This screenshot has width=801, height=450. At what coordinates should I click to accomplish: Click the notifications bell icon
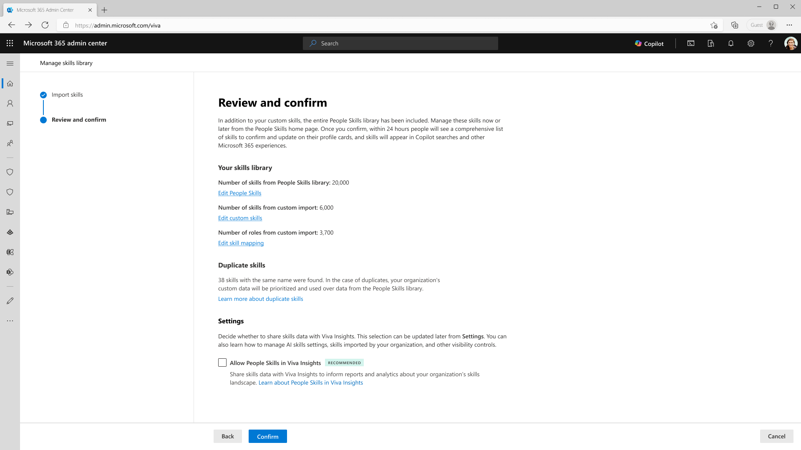[731, 43]
